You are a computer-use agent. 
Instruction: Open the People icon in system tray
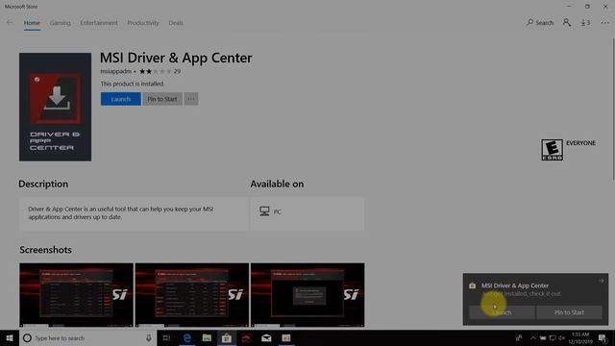pyautogui.click(x=519, y=338)
